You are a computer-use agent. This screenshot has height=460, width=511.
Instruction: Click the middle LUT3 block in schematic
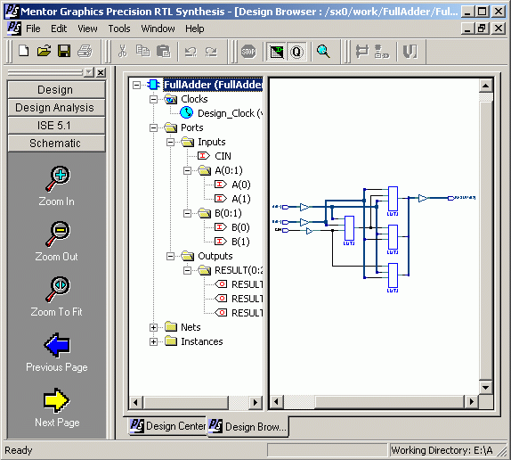tap(393, 237)
